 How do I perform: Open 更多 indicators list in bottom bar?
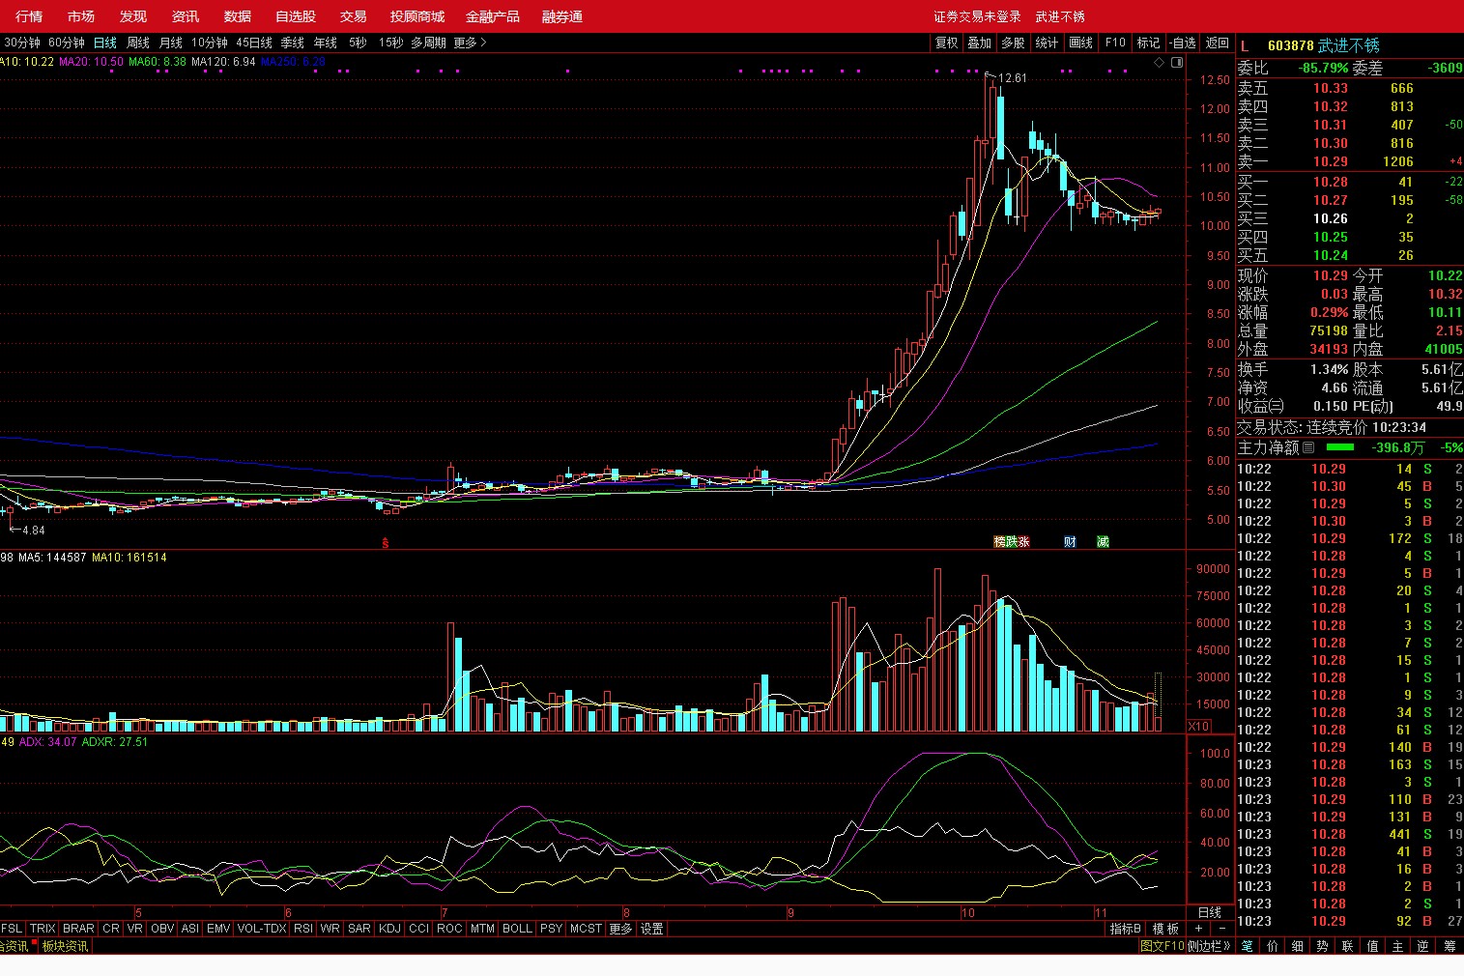(620, 929)
